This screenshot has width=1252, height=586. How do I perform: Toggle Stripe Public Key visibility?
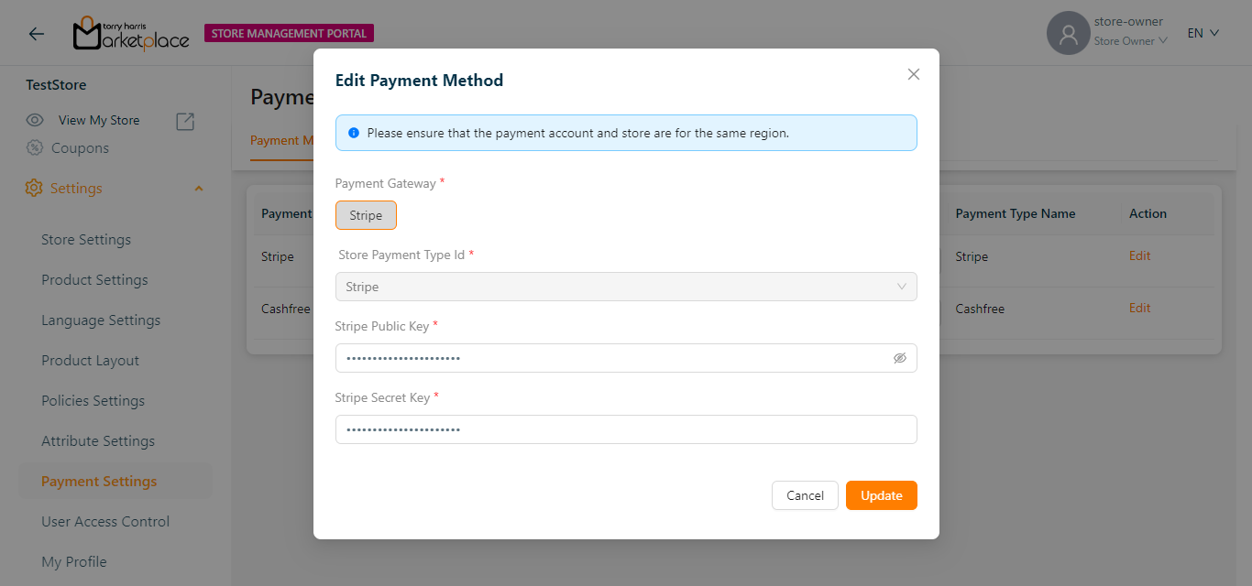[x=899, y=358]
